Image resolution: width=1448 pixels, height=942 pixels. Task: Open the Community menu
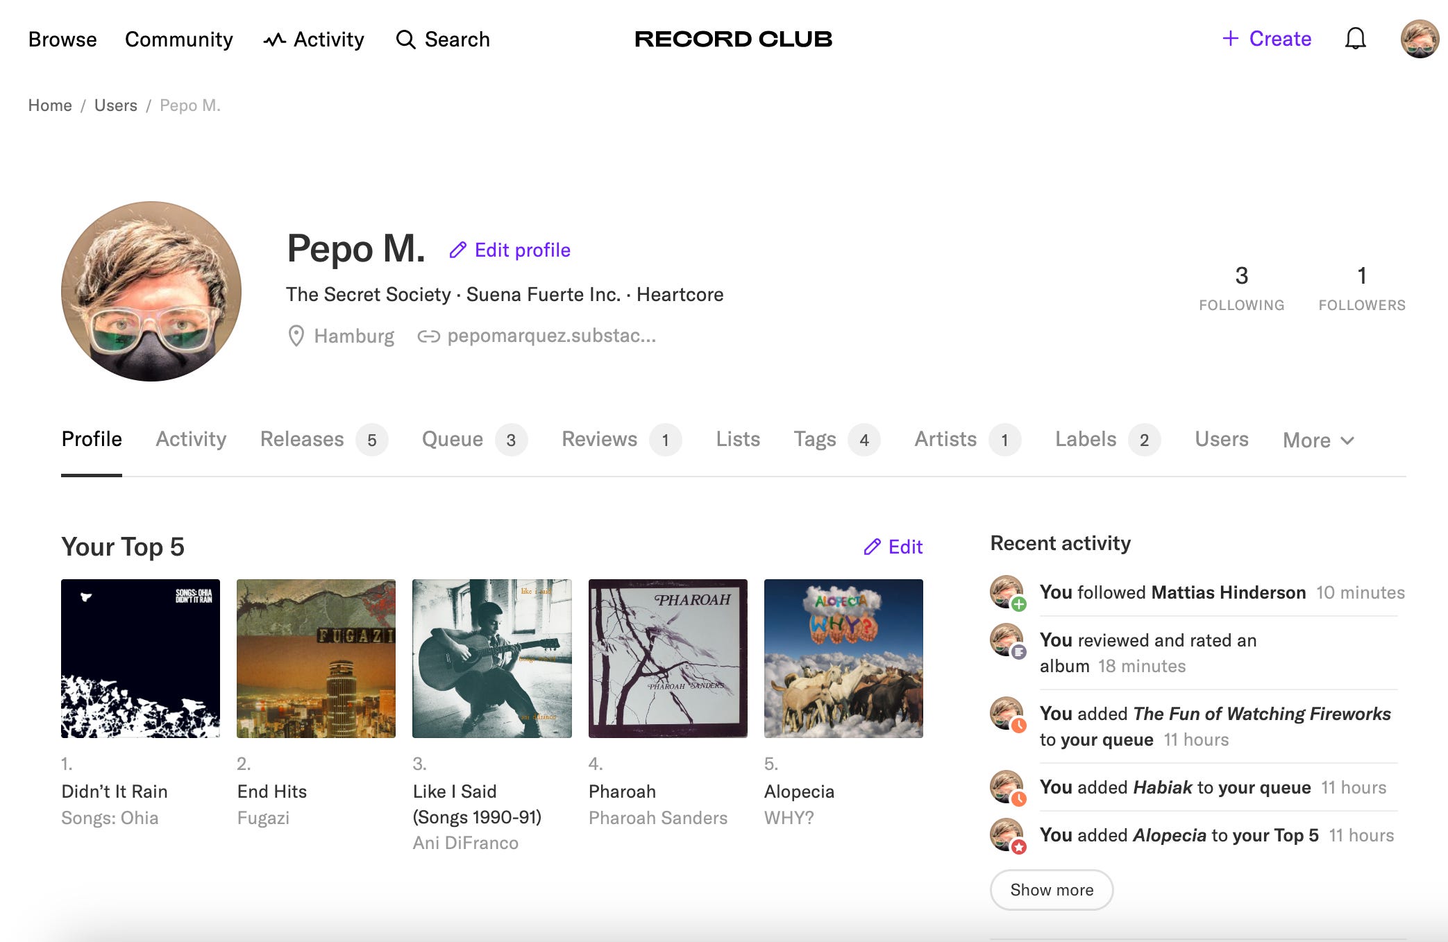pos(179,40)
